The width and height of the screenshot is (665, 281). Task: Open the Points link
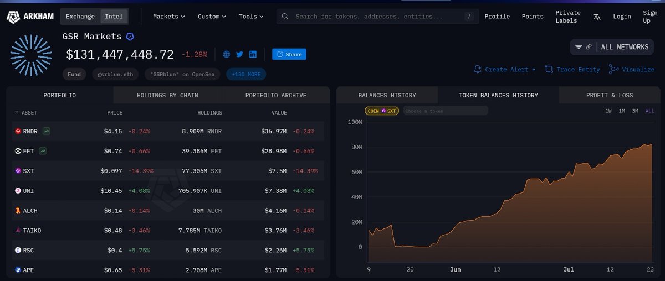tap(533, 17)
